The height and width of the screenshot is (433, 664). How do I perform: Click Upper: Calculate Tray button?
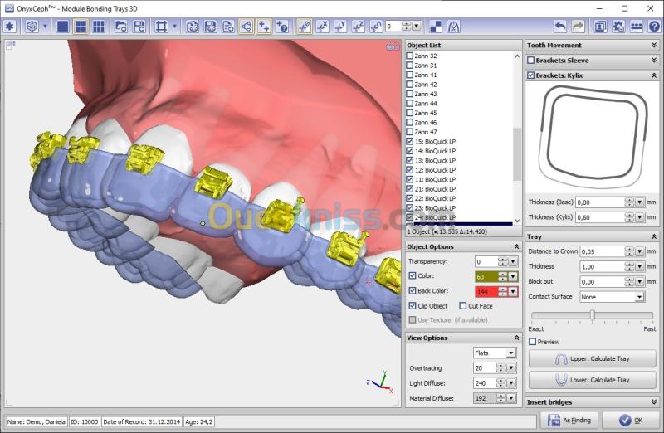[x=592, y=358]
